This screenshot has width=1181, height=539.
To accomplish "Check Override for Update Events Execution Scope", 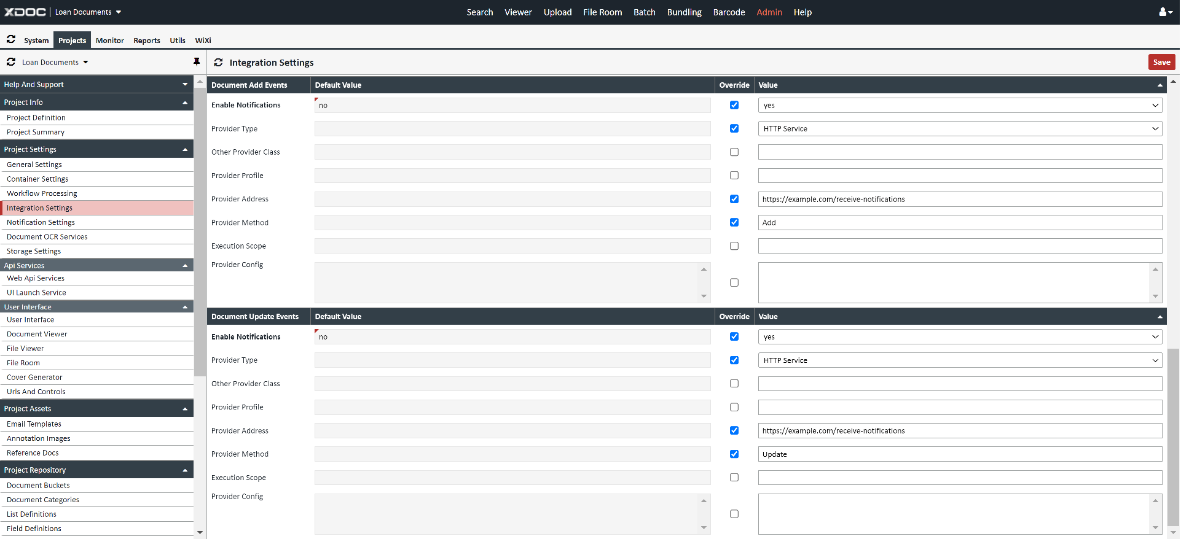I will [x=734, y=478].
